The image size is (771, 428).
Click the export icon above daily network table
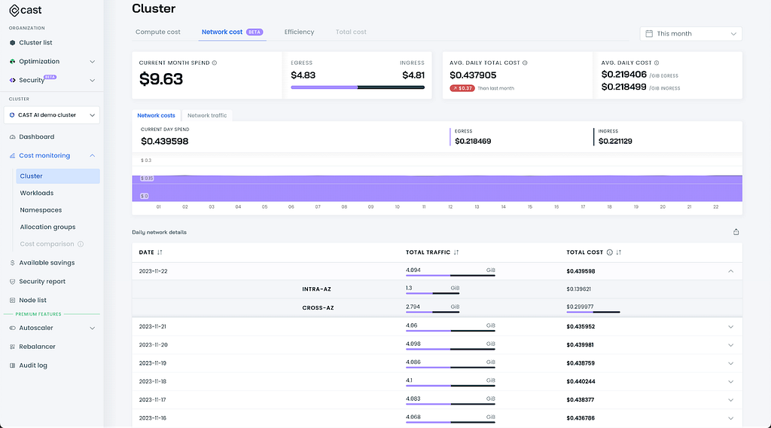(736, 232)
